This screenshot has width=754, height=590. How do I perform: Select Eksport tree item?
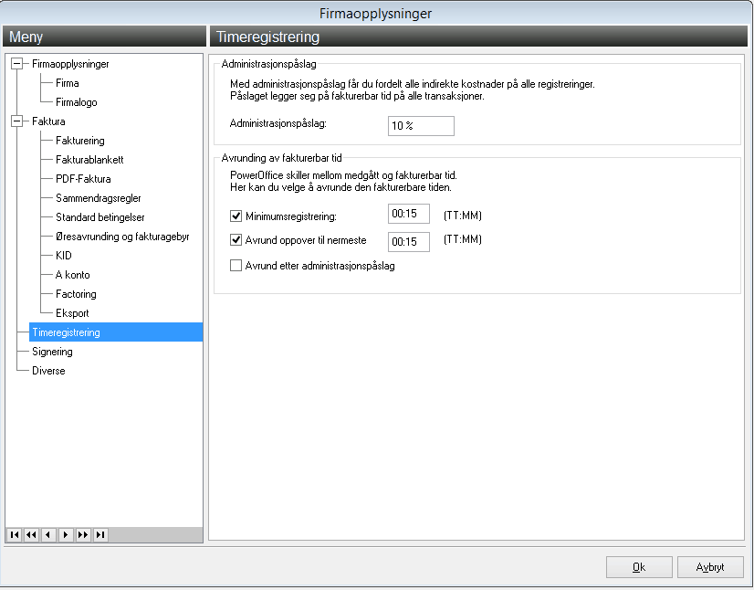72,313
